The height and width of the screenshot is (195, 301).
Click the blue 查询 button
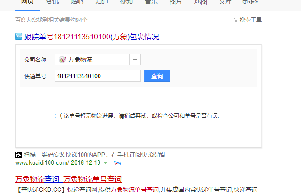click(x=157, y=76)
